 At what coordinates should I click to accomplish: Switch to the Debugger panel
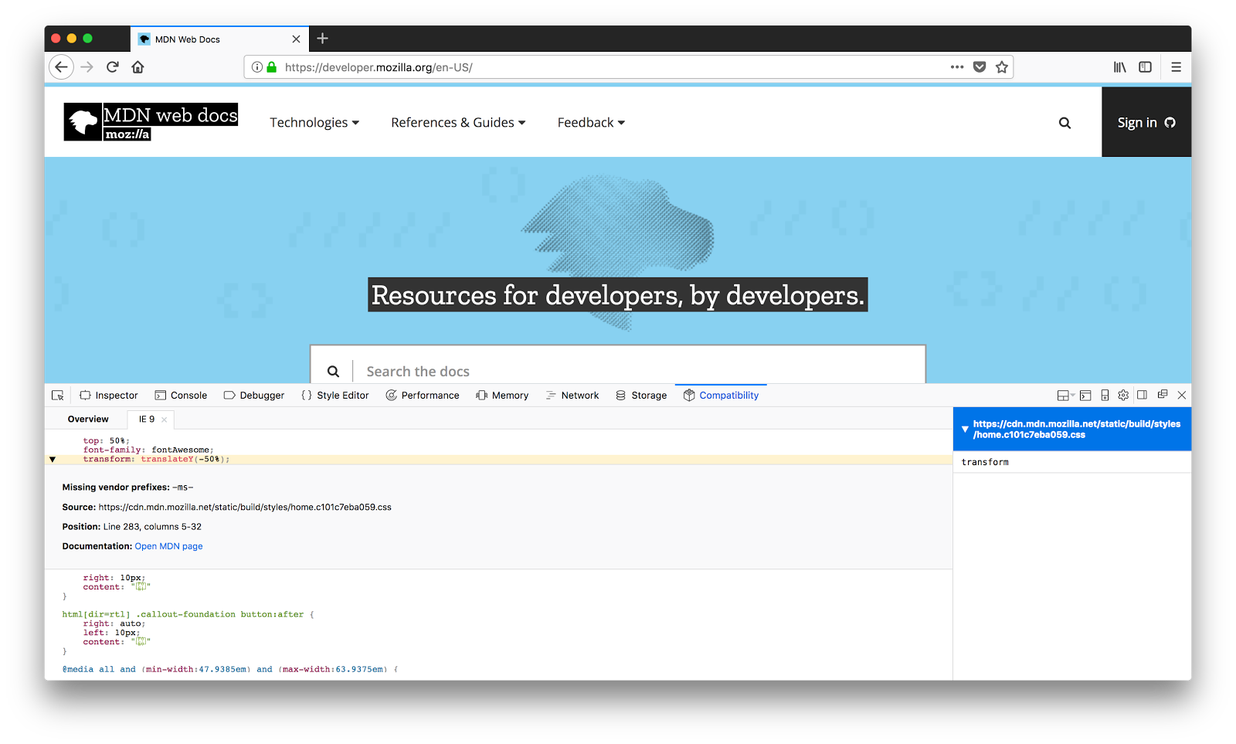[x=254, y=396]
